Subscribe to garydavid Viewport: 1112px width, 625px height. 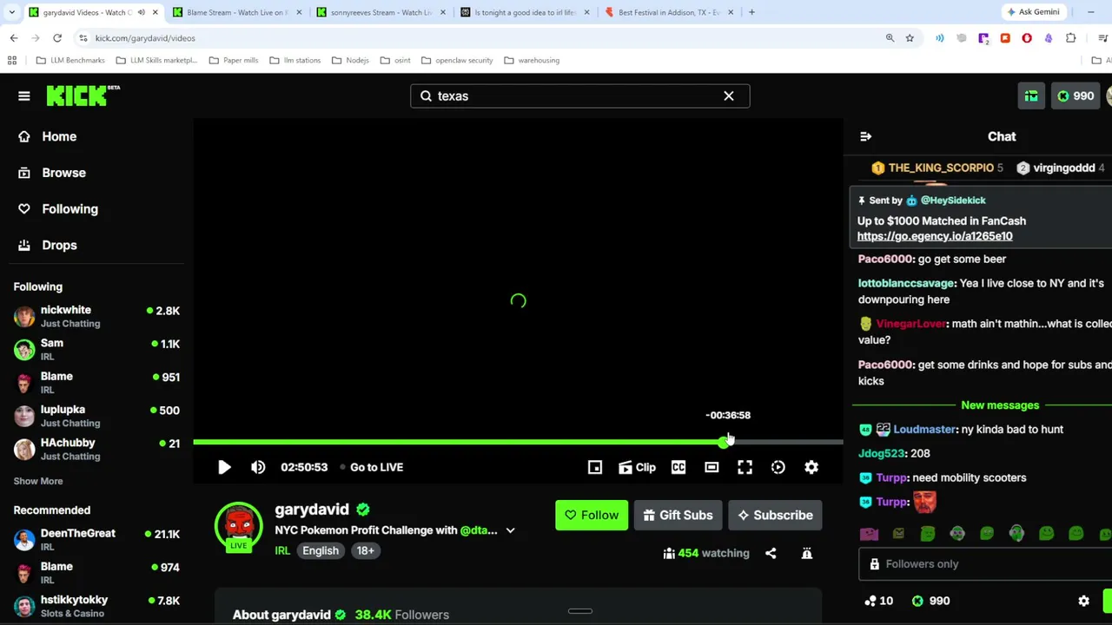tap(775, 516)
